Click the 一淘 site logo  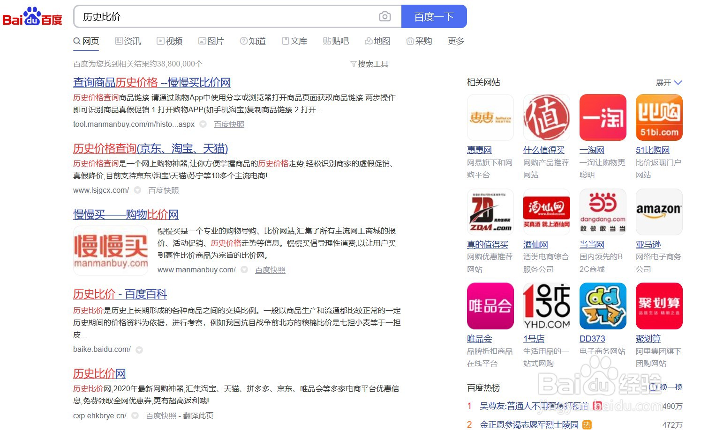pos(603,117)
